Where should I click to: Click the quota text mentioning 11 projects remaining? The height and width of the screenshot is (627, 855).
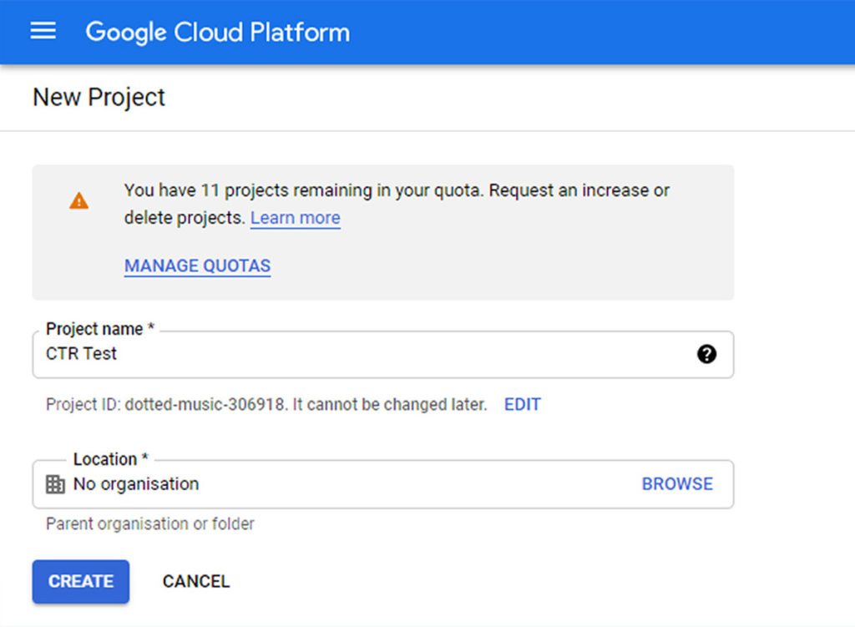397,190
